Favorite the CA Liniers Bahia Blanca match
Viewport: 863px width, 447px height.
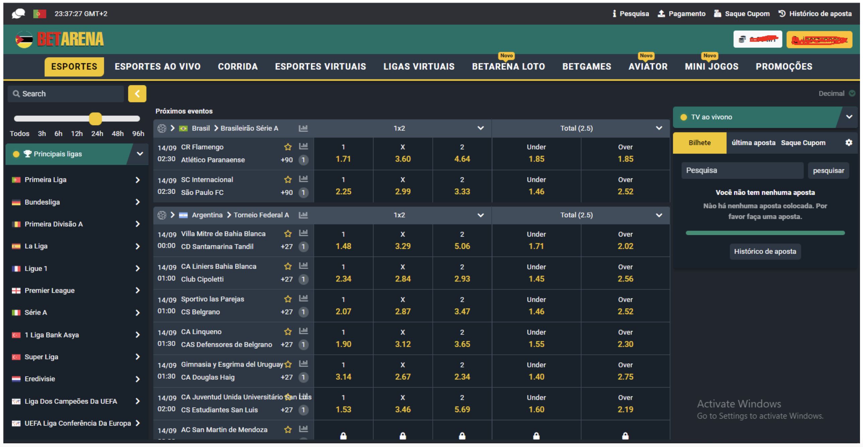[x=288, y=267]
